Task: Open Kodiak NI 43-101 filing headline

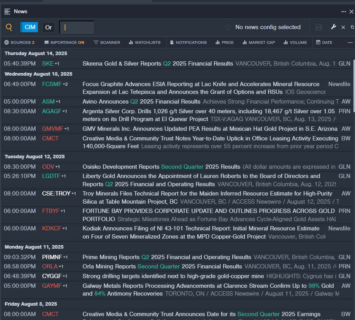Action: click(201, 232)
